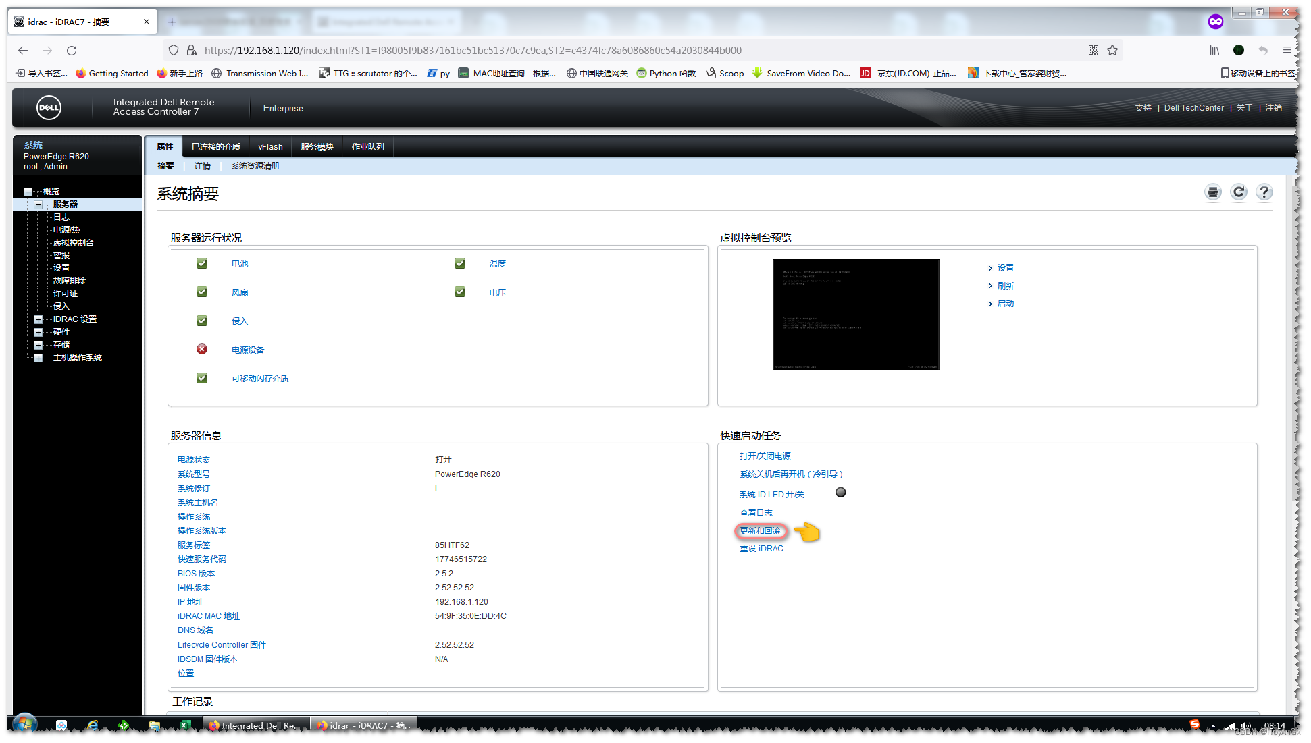
Task: Click the browser reload page icon
Action: point(72,51)
